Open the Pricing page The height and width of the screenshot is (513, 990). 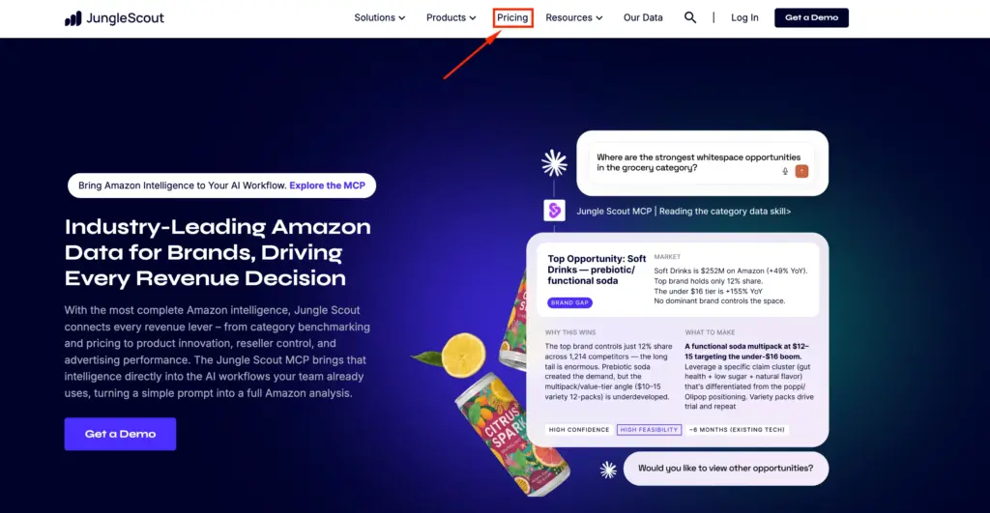click(x=512, y=17)
